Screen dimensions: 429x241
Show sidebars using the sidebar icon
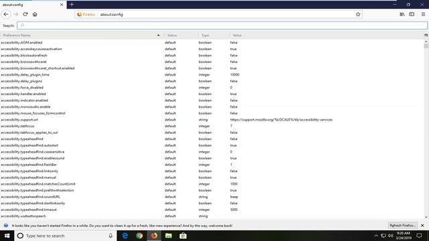[412, 14]
